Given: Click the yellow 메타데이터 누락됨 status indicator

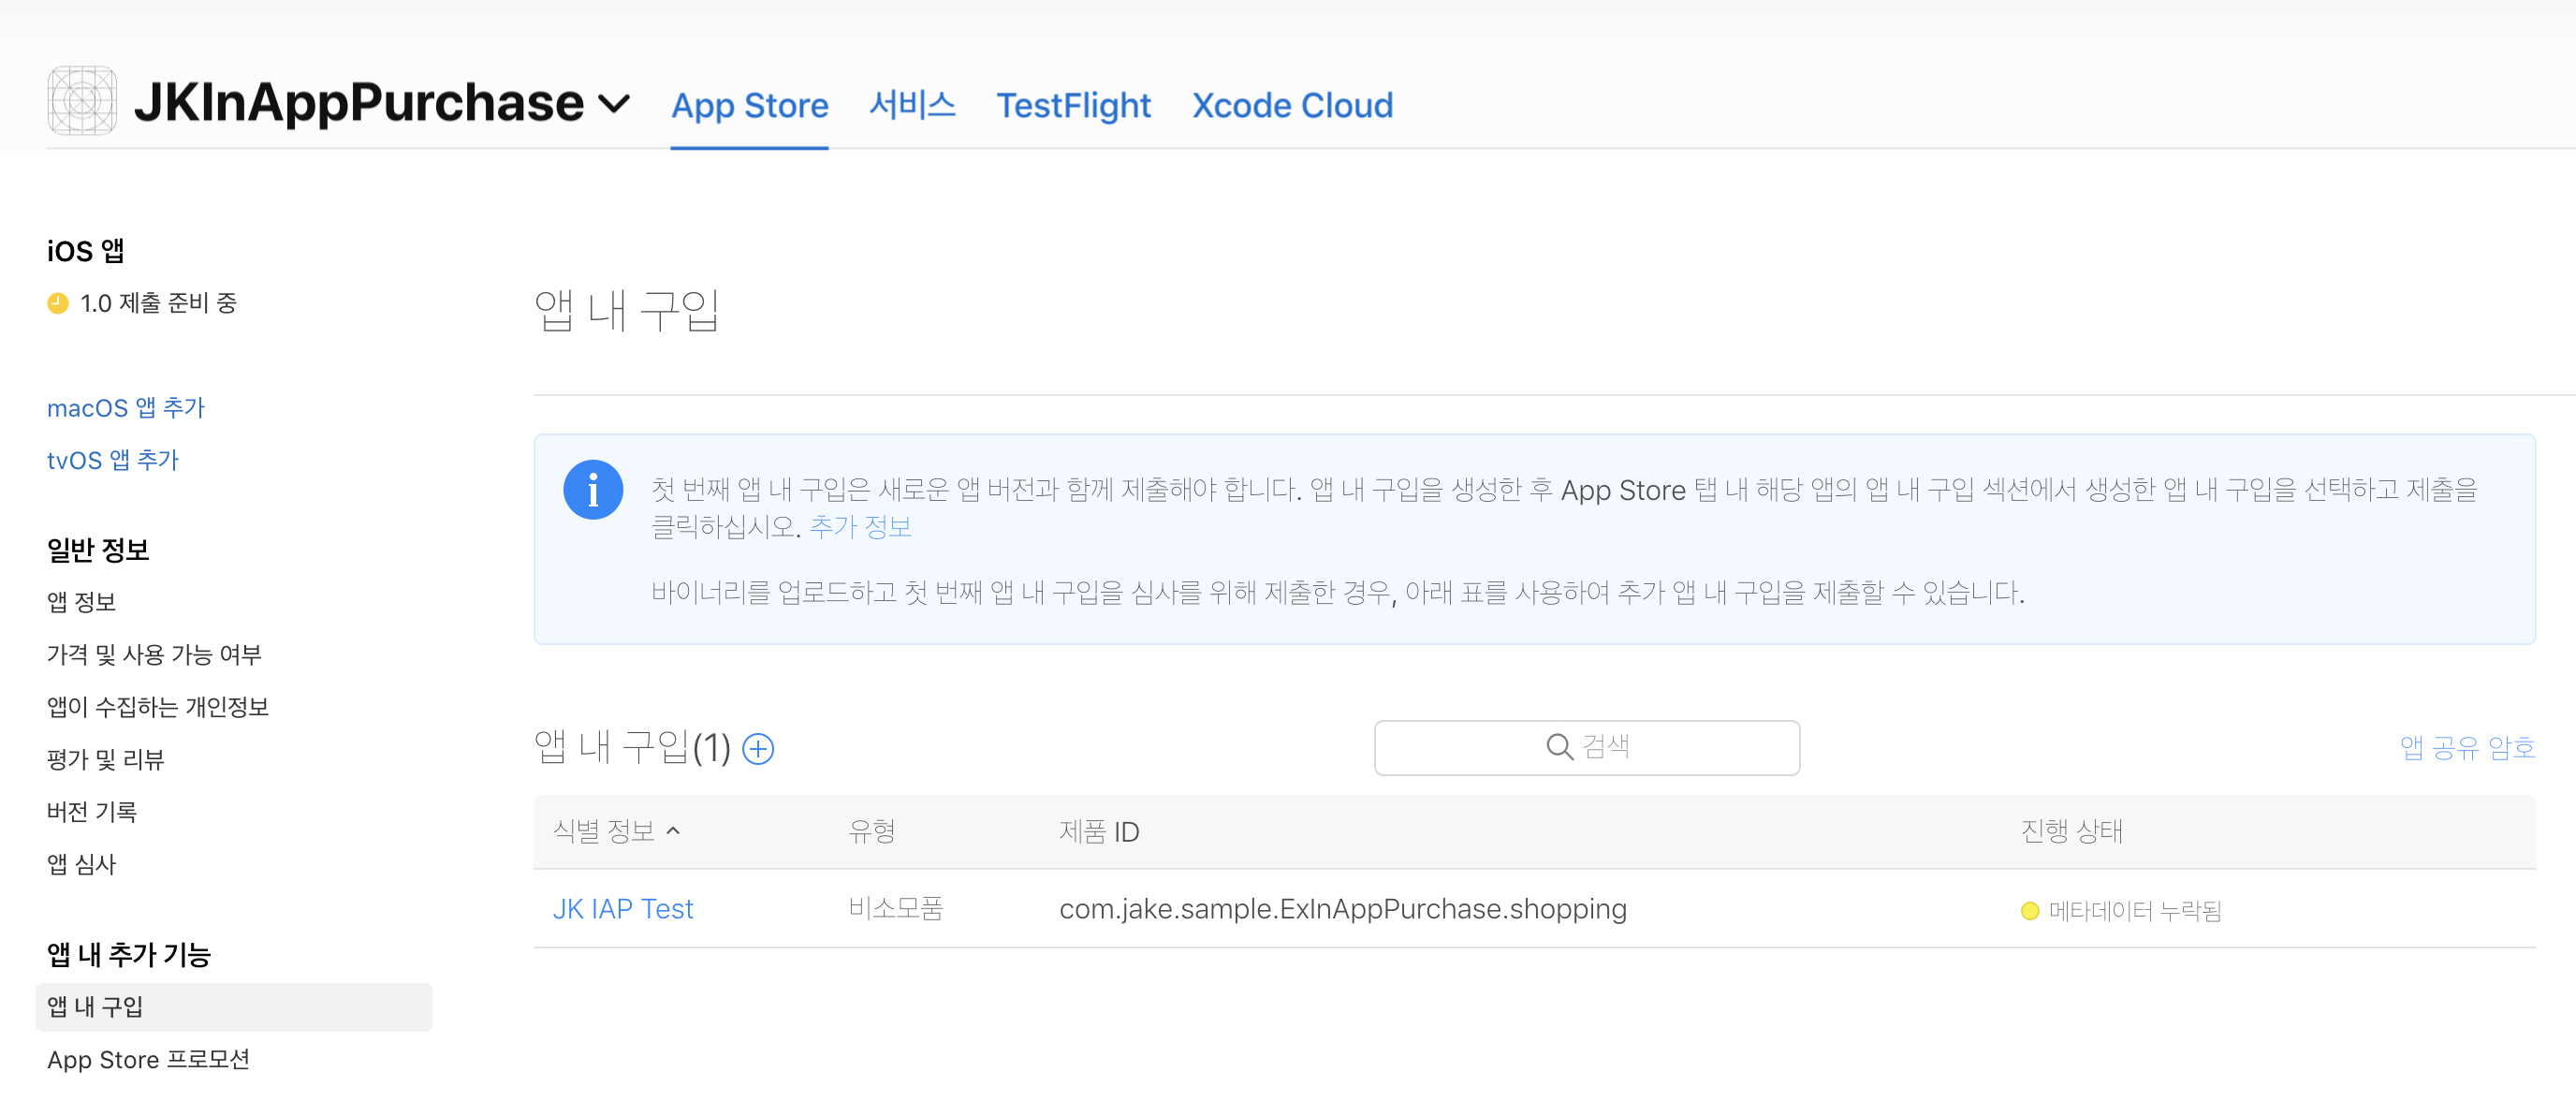Looking at the screenshot, I should pos(2029,910).
